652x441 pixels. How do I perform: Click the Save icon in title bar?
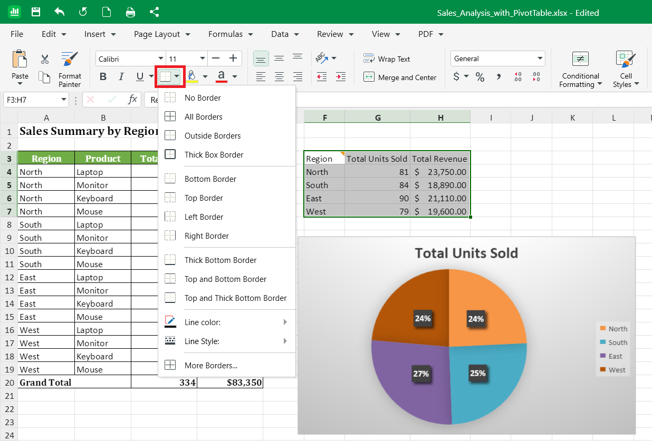[x=36, y=12]
